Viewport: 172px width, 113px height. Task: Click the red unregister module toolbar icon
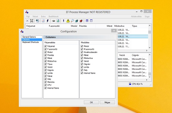[x=81, y=21]
